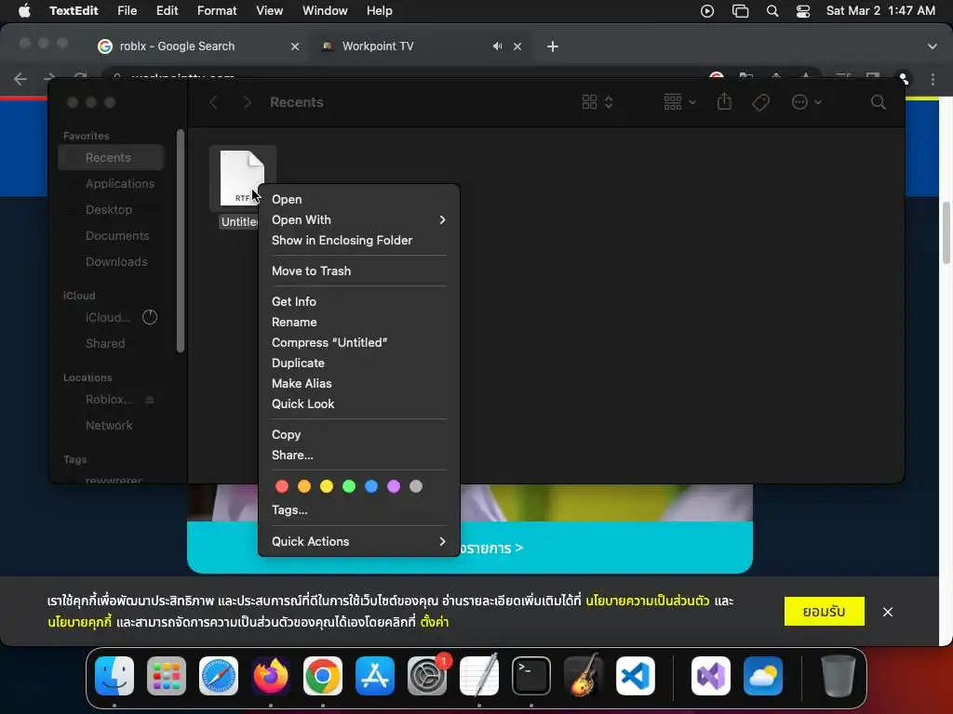Open the App Store Dock icon

point(375,676)
